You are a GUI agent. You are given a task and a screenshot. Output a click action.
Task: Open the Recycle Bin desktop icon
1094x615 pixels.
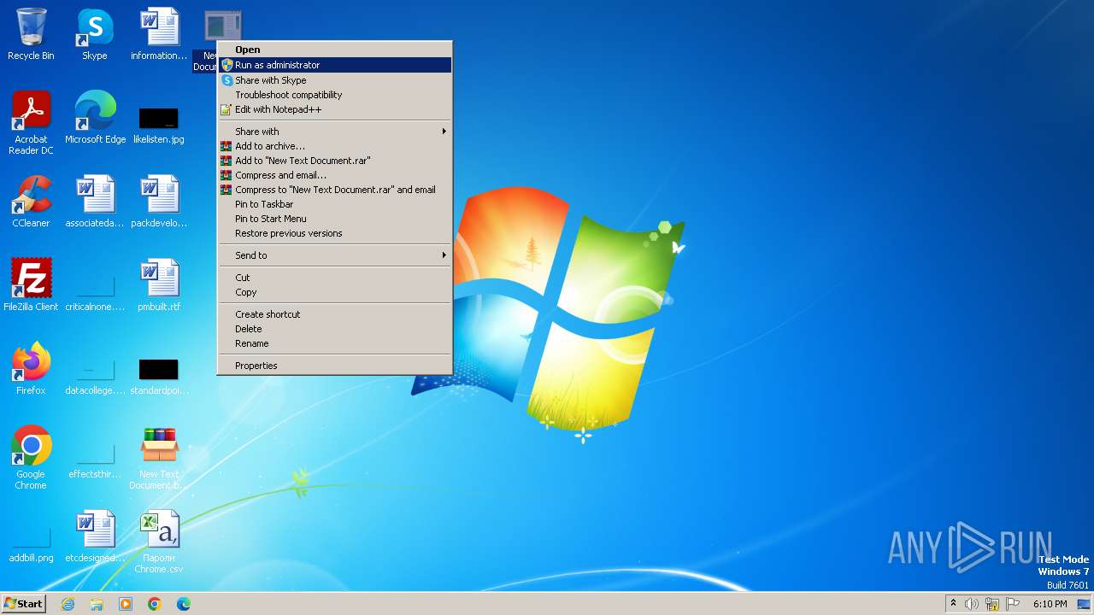coord(31,34)
